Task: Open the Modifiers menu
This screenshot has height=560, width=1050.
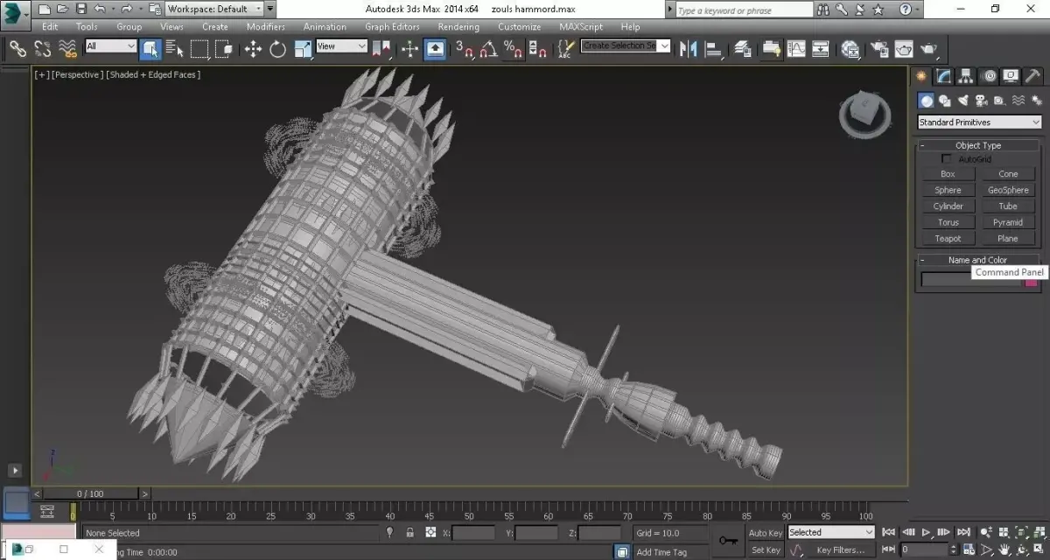Action: click(x=265, y=26)
